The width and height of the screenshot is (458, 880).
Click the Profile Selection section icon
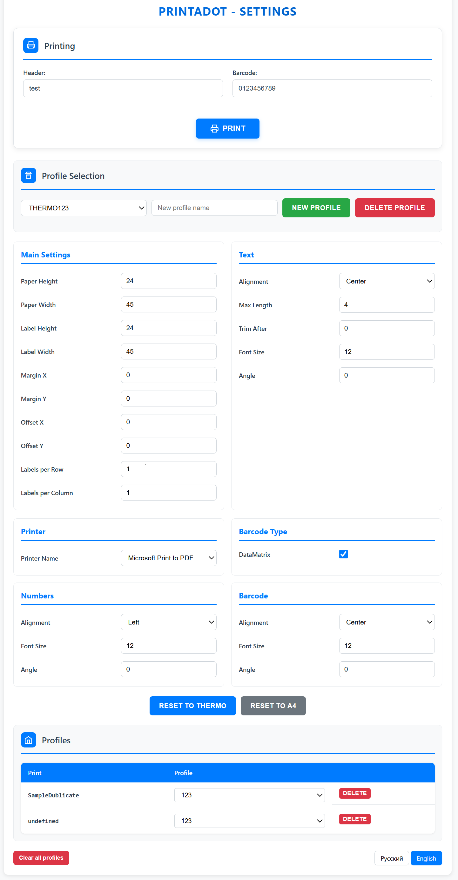pos(28,176)
